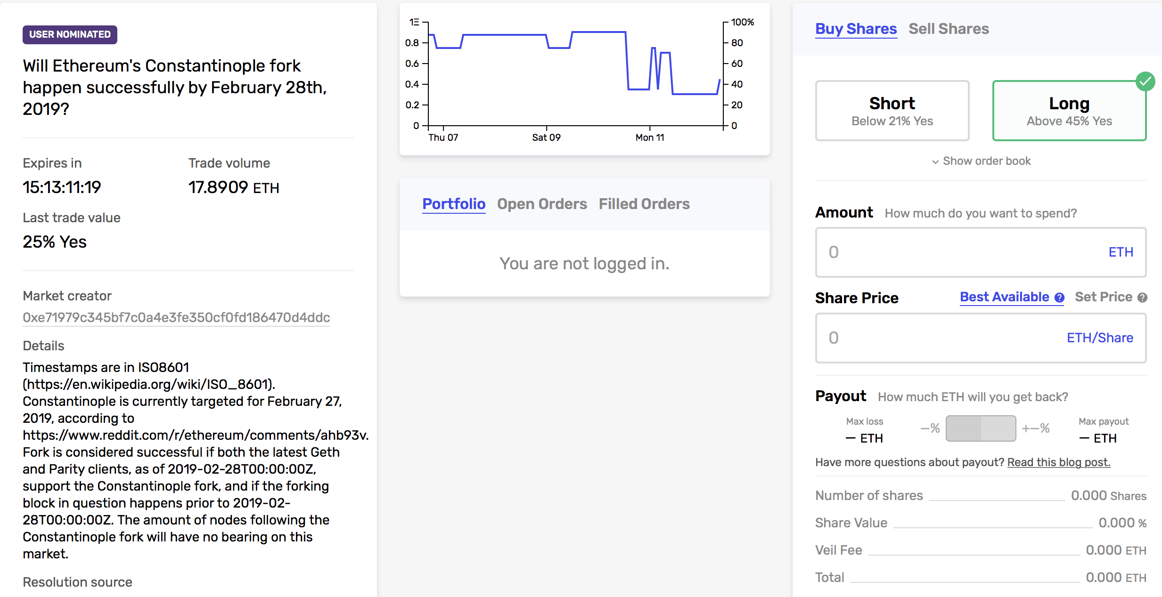Click the Total 0.000 ETH value
1162x597 pixels.
point(1116,577)
